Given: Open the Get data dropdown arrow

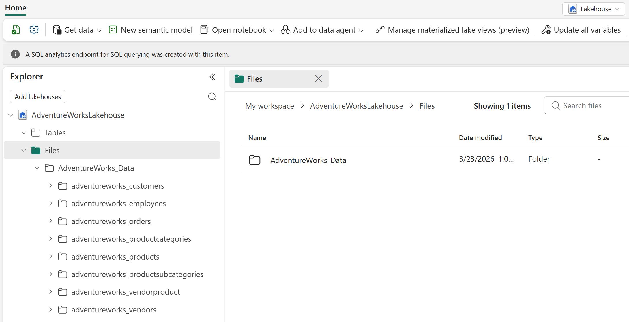Looking at the screenshot, I should (x=99, y=30).
